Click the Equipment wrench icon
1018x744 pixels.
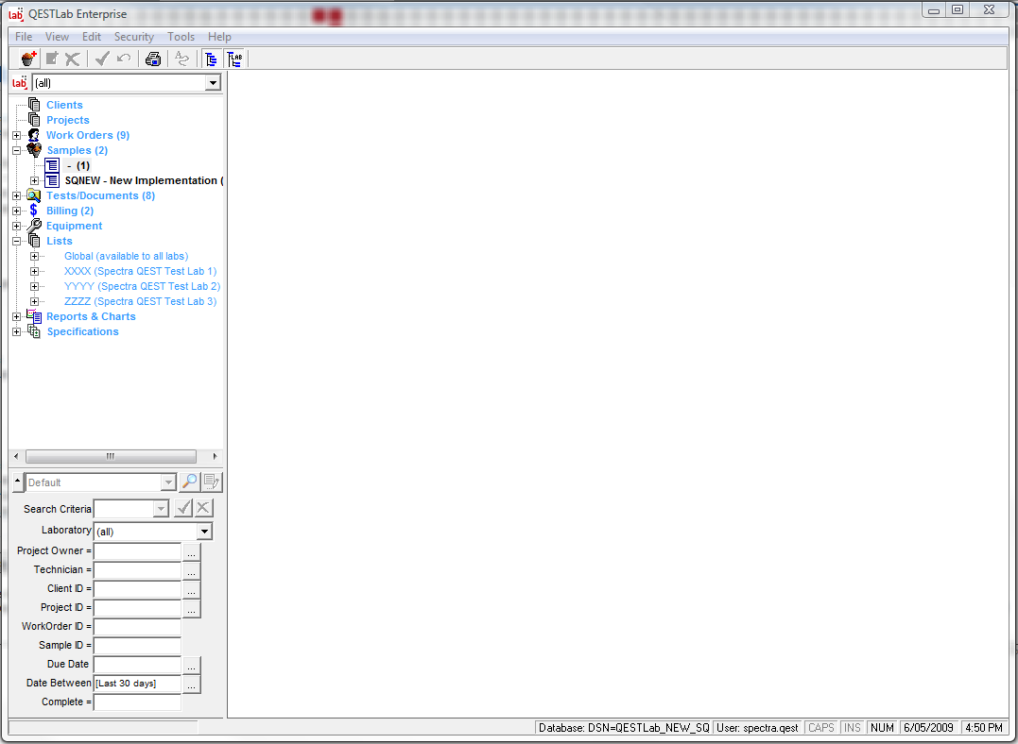(34, 226)
